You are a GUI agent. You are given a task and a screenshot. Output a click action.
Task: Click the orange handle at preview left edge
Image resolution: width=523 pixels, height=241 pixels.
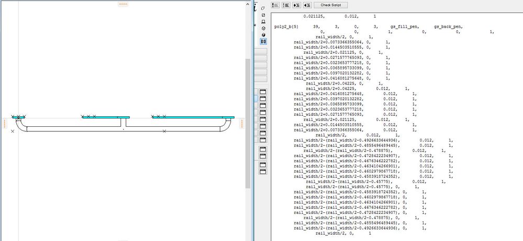5,124
